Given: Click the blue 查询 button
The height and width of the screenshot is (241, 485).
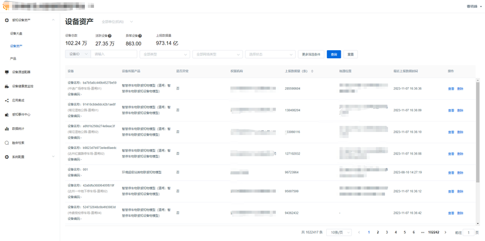Looking at the screenshot, I should pyautogui.click(x=334, y=54).
